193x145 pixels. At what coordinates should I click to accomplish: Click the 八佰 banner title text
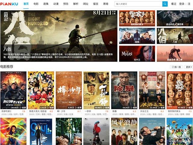click(x=7, y=49)
